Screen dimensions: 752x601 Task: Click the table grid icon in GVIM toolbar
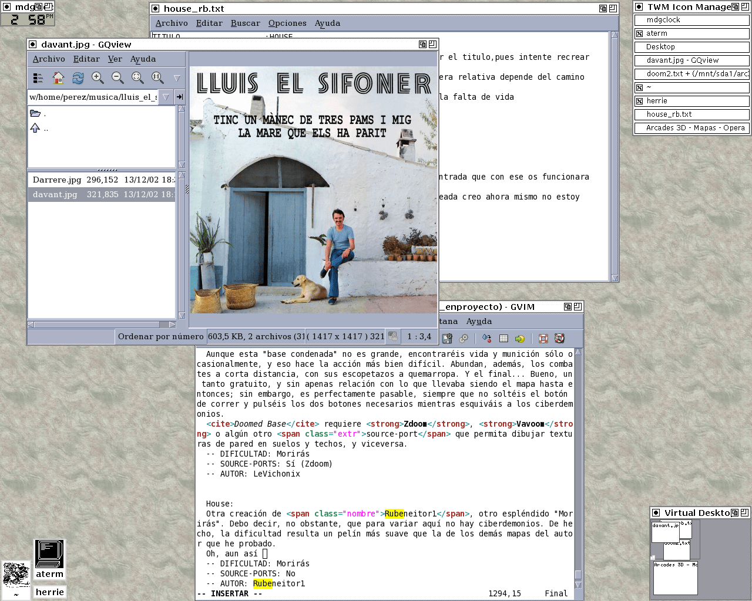(x=503, y=339)
